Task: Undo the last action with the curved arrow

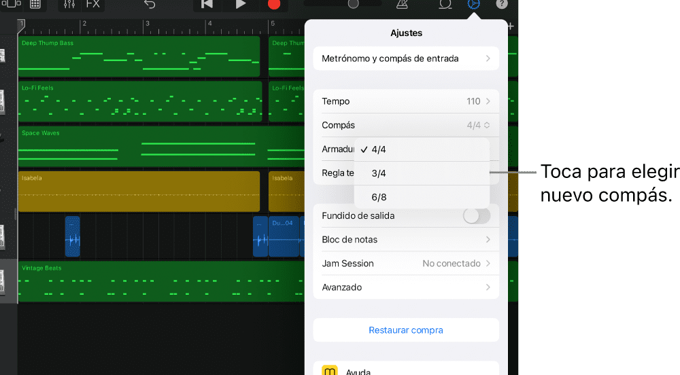Action: pos(150,4)
